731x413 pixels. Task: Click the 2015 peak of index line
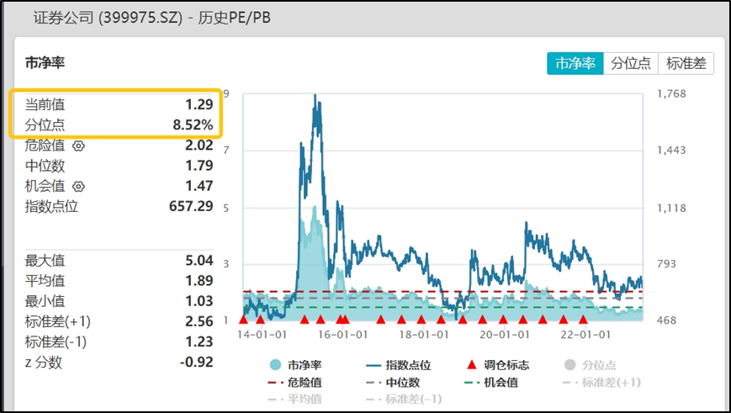click(x=315, y=96)
